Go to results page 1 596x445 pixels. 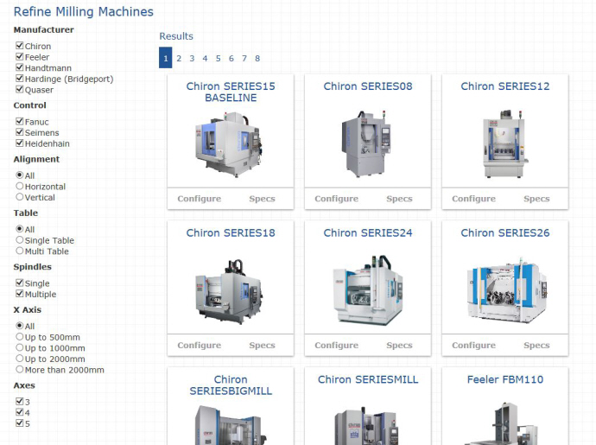[x=165, y=58]
